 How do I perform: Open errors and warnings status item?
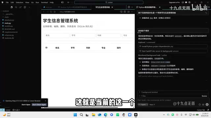coord(16,110)
